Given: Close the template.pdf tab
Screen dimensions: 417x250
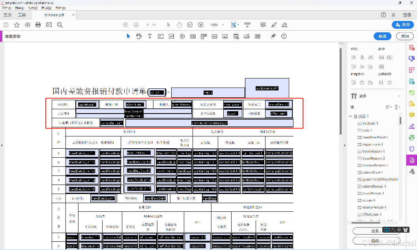Looking at the screenshot, I should pos(73,15).
